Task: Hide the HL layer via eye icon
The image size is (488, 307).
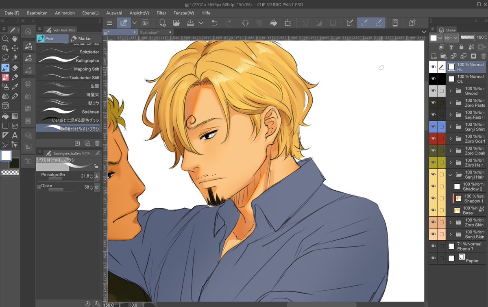Action: tap(433, 67)
